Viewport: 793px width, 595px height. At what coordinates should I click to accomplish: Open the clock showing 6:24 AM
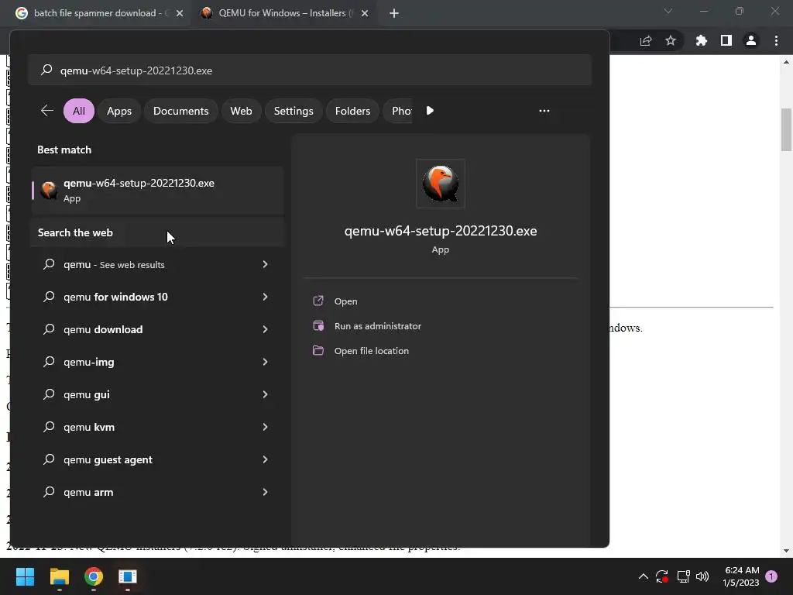(741, 576)
